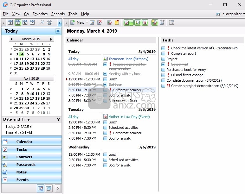Click the pencil Edit entry icon

tap(93, 22)
